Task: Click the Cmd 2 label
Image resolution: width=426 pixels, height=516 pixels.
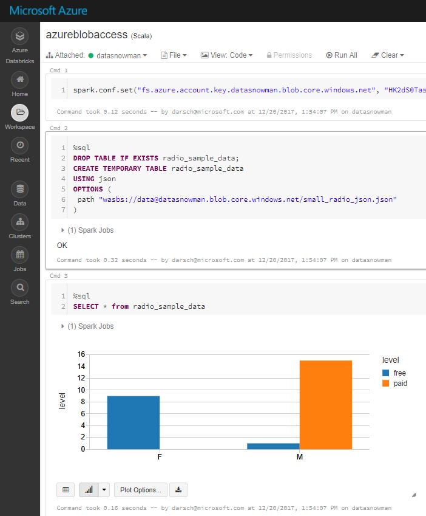Action: tap(58, 128)
